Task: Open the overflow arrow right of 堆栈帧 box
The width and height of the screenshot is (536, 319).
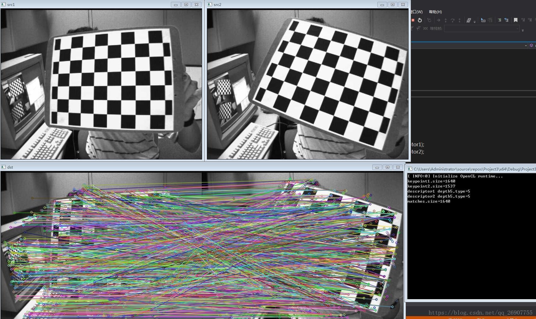Action: [x=523, y=30]
